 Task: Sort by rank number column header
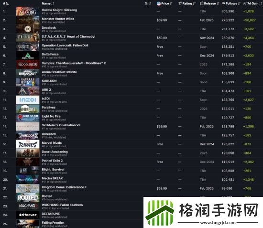tap(6, 3)
